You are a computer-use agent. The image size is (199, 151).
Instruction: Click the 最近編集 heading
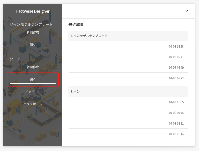pos(76,25)
